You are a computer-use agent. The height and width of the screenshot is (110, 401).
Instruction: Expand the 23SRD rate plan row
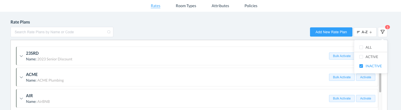21,56
